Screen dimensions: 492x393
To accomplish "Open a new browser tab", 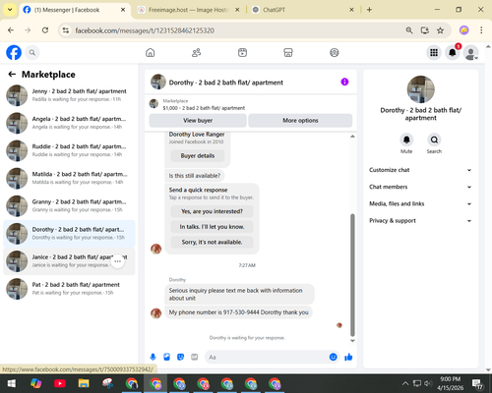I will point(369,10).
